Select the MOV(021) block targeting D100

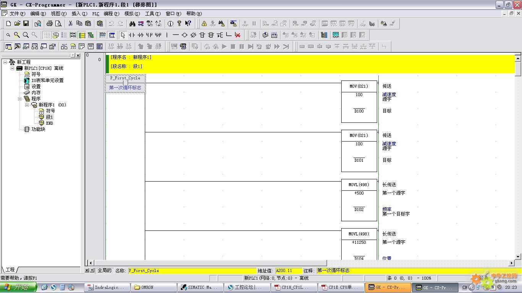(359, 102)
